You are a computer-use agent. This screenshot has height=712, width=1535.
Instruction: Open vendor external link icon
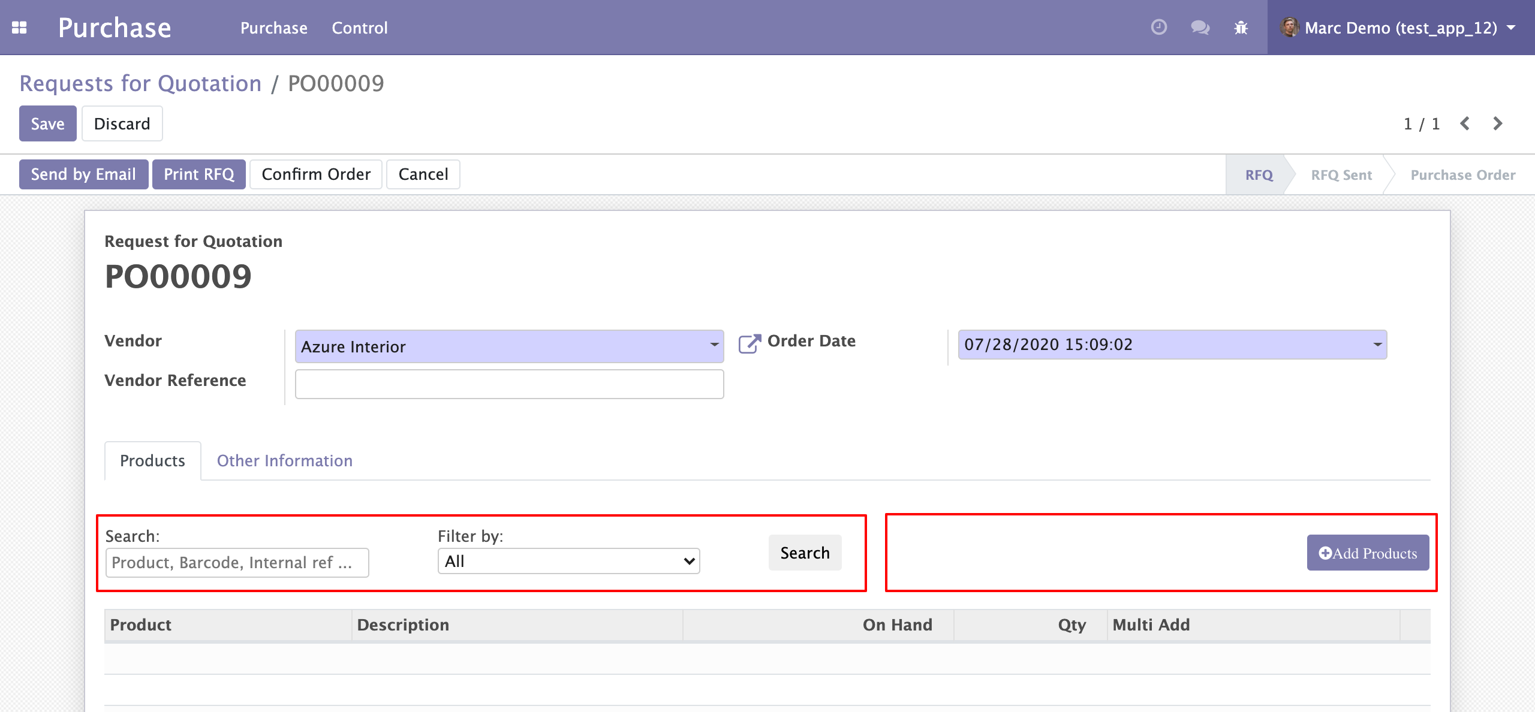pyautogui.click(x=749, y=343)
